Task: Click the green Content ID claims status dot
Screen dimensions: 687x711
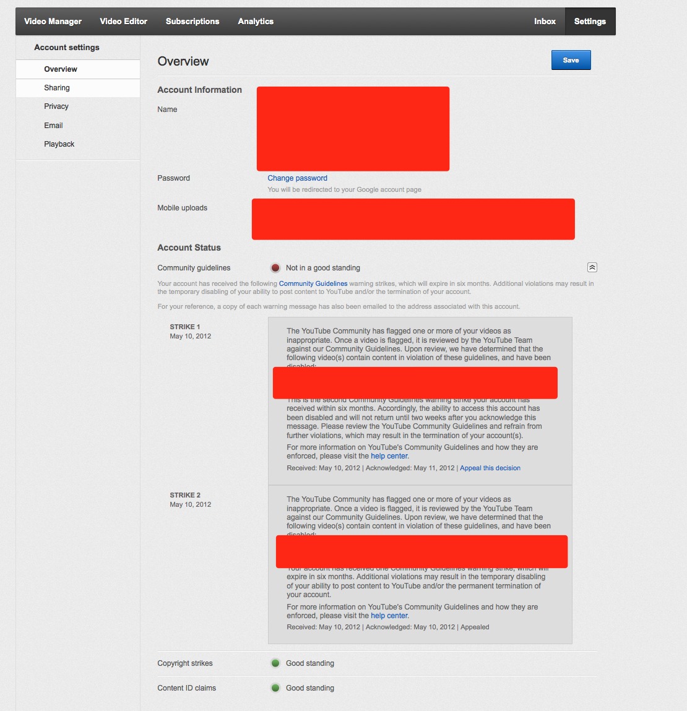Action: pyautogui.click(x=275, y=688)
